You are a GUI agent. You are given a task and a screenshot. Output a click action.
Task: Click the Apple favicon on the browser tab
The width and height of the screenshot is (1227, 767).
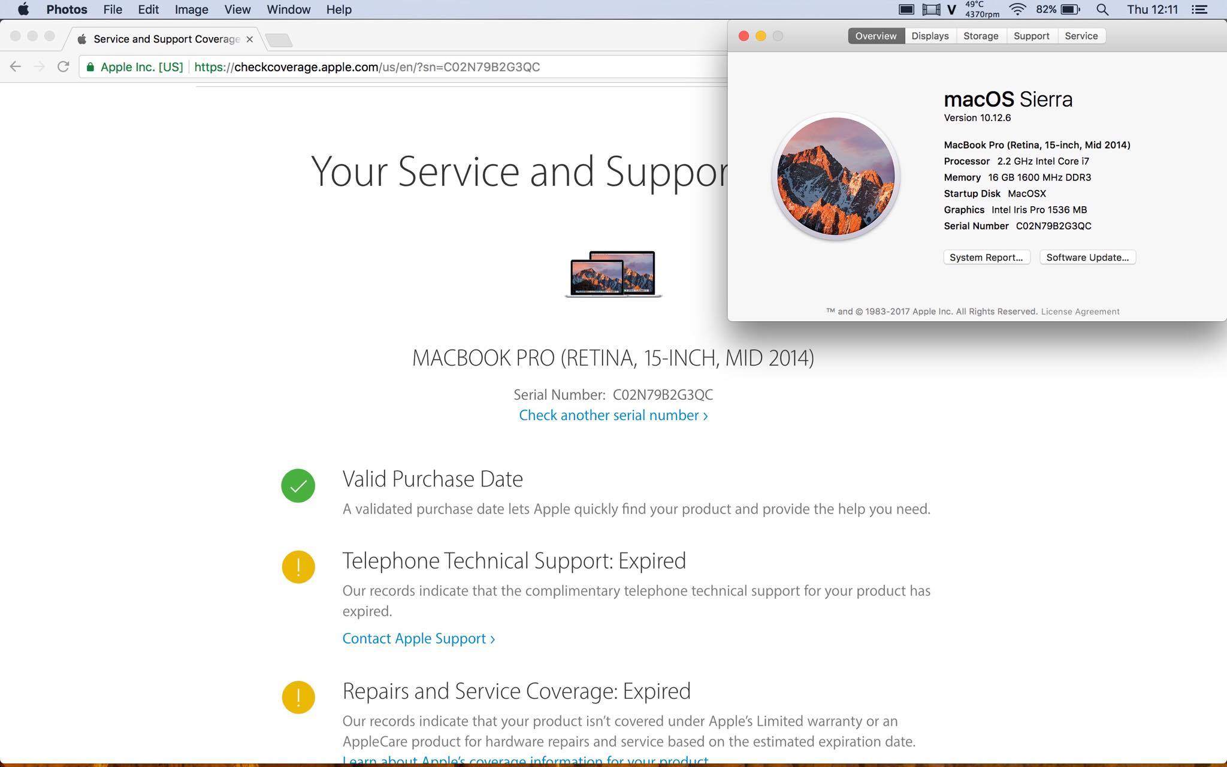(82, 39)
